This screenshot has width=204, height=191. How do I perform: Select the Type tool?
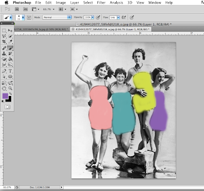pos(10,71)
